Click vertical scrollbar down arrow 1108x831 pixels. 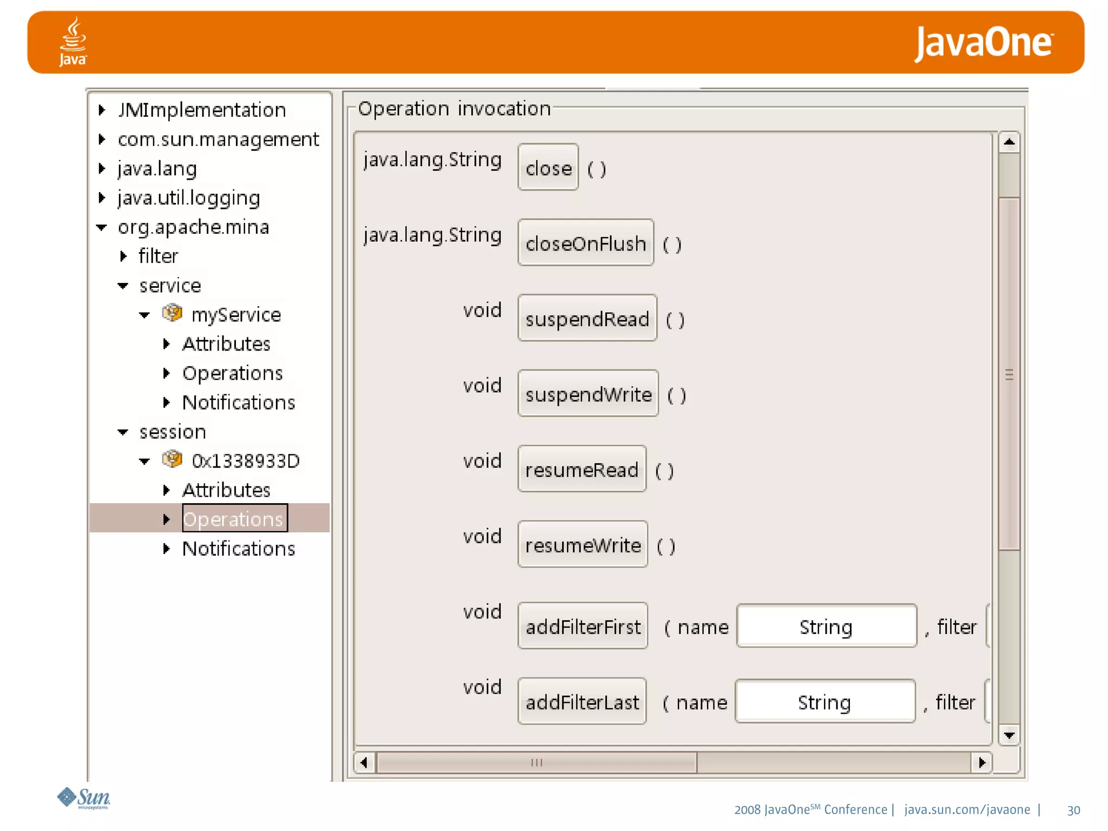pos(1009,735)
